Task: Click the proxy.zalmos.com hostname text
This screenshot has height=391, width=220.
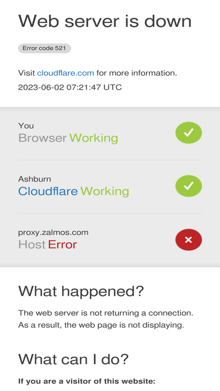Action: (53, 232)
